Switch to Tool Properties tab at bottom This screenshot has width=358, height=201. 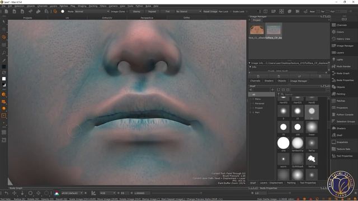click(308, 183)
